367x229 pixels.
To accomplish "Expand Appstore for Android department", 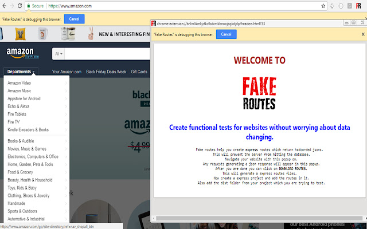I will [37, 98].
